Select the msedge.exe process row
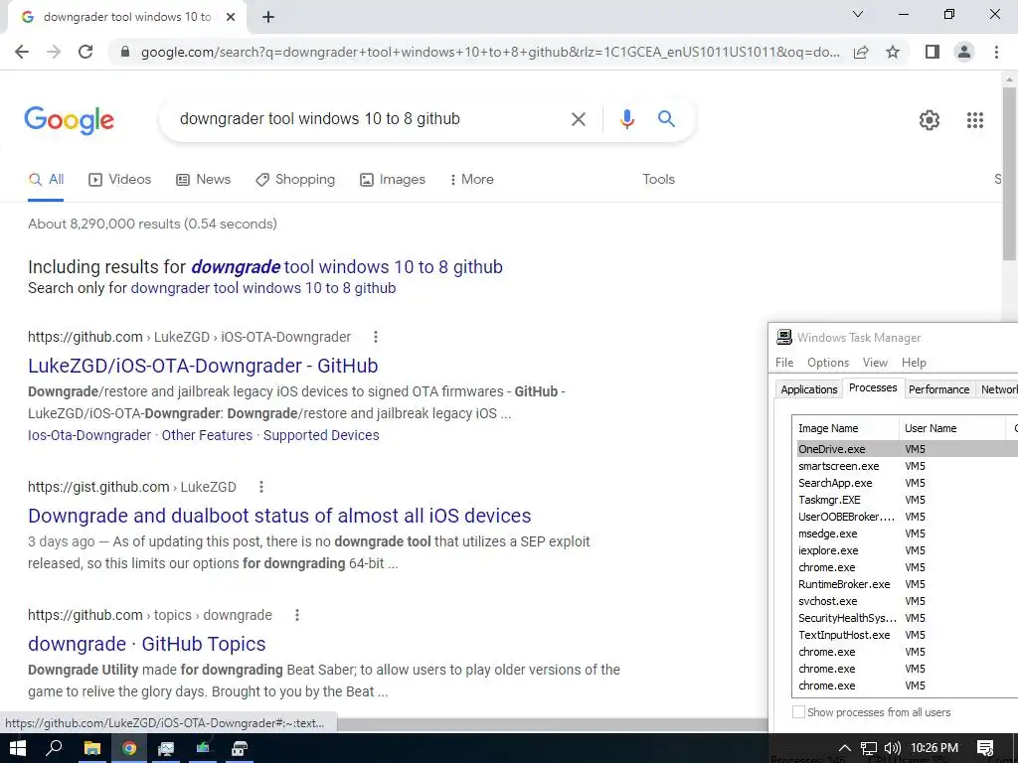1018x763 pixels. pos(906,534)
